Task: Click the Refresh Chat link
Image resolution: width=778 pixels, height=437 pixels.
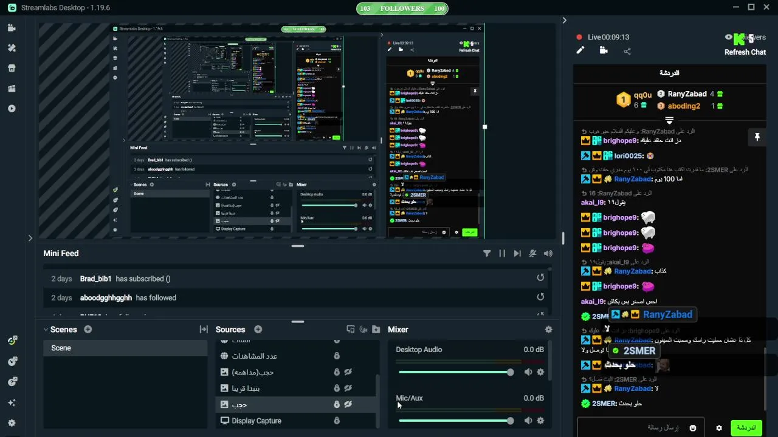Action: 745,52
